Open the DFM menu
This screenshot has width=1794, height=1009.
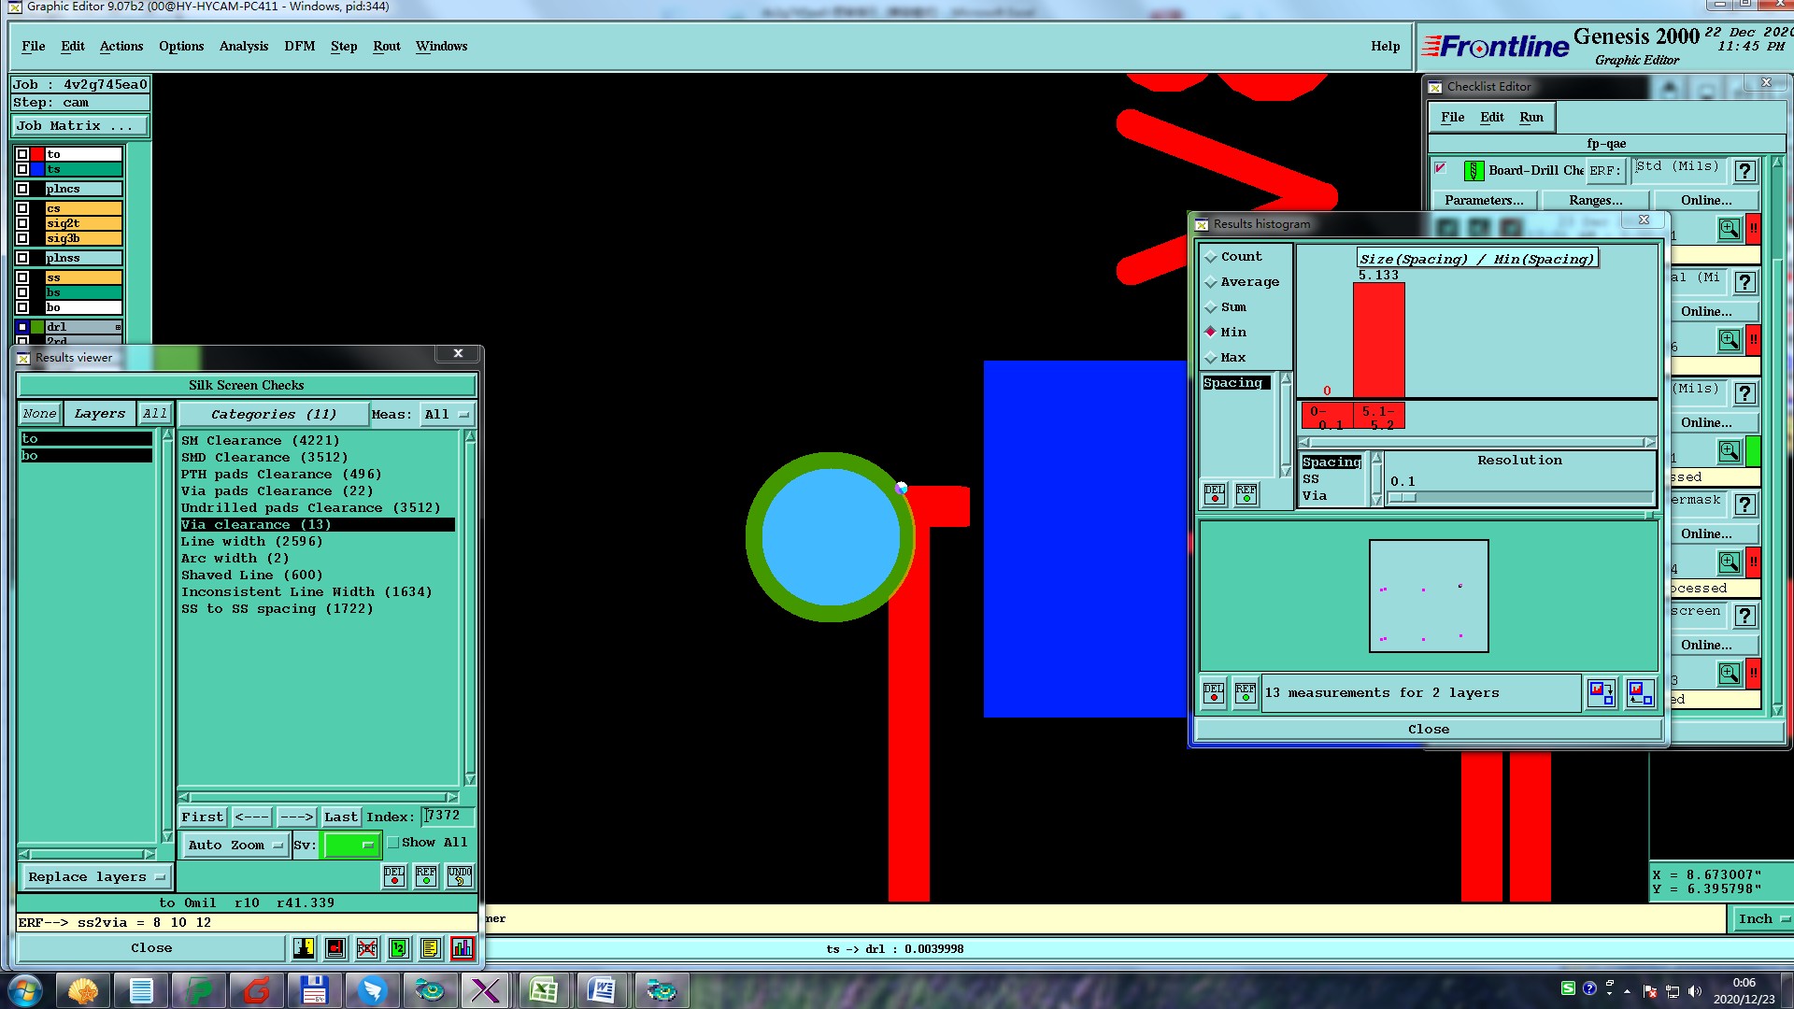299,46
